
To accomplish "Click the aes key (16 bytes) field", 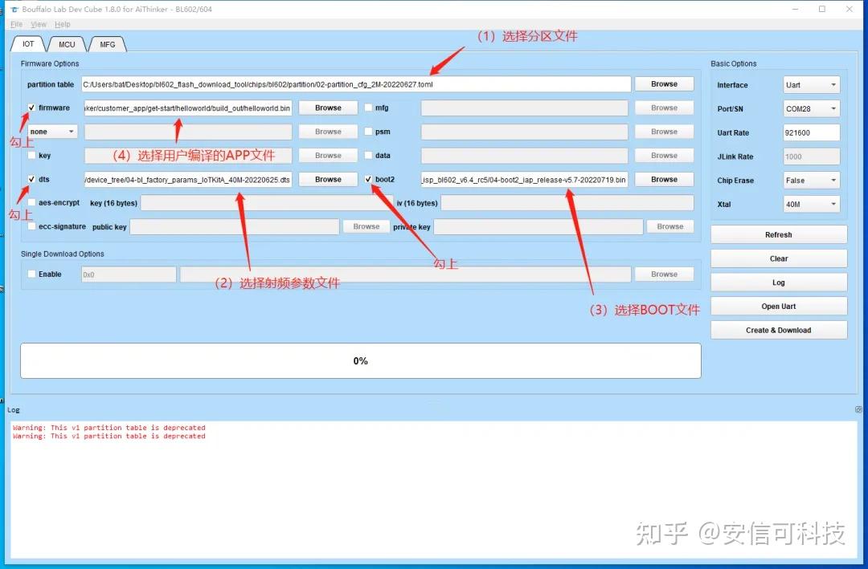I will coord(267,203).
